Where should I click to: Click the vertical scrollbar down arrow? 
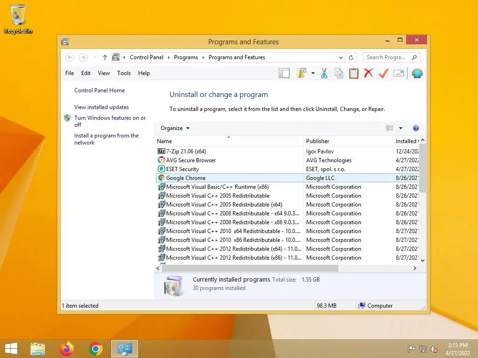point(422,260)
